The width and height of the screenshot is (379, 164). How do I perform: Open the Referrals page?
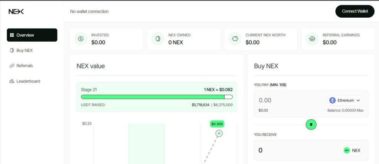point(21,66)
